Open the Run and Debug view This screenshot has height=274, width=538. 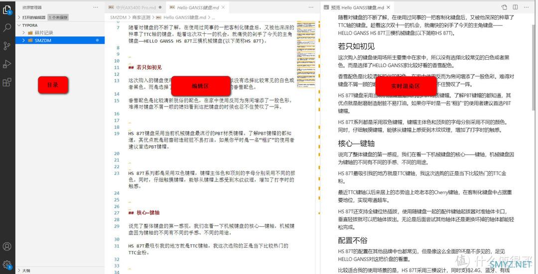[x=7, y=64]
